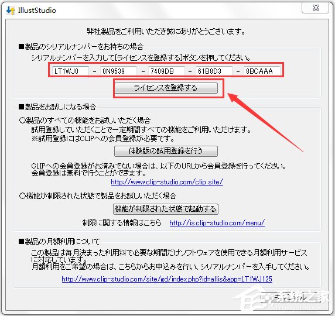Screen dimensions: 335x316
Task: Click the IllustStudio title bar icon
Action: 11,10
